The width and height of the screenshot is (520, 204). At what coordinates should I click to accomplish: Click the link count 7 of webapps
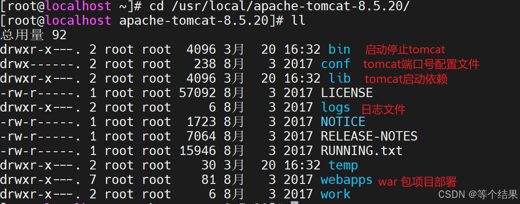tap(93, 180)
